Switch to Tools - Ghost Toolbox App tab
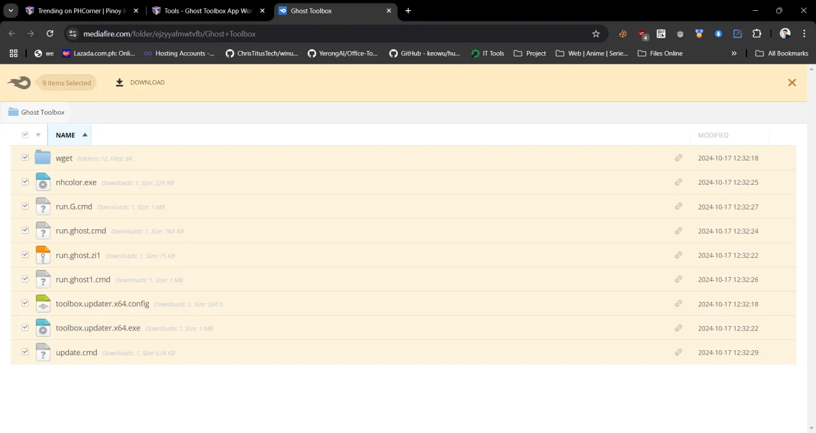The height and width of the screenshot is (433, 816). 208,11
